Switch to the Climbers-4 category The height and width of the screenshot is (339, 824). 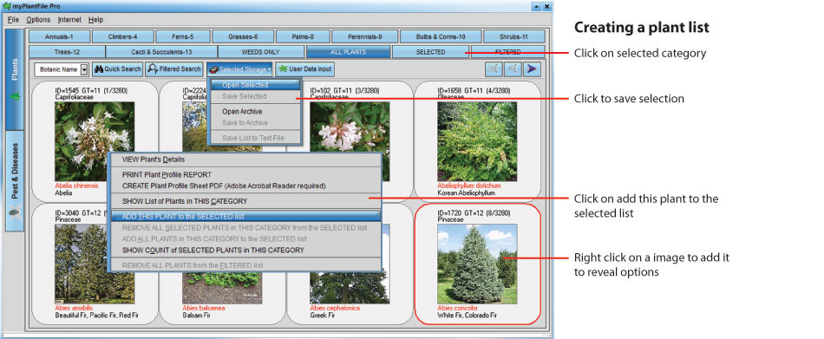tap(123, 36)
